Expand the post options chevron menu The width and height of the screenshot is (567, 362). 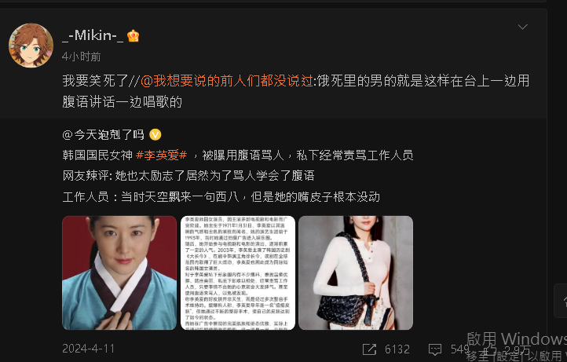522,27
